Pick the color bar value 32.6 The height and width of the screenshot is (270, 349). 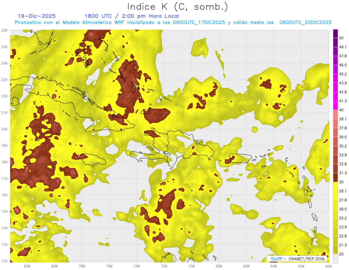click(343, 164)
